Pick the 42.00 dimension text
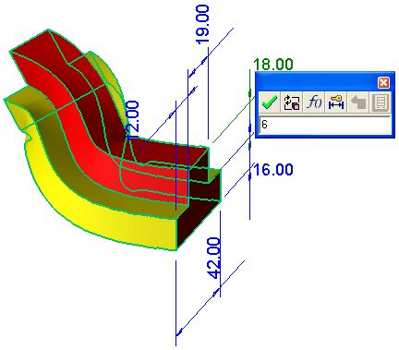Viewport: 399px width, 350px height. pyautogui.click(x=213, y=258)
